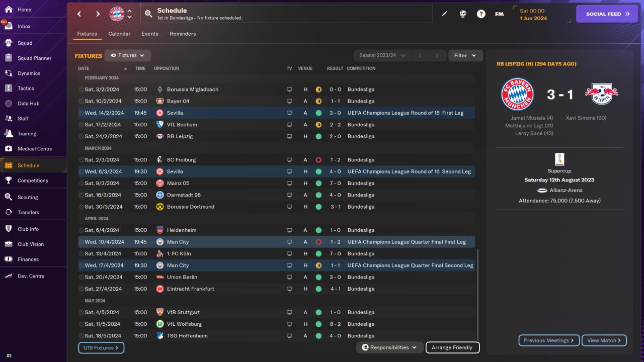Screen dimensions: 644x362
Task: Open the Social Feed panel
Action: click(x=608, y=14)
